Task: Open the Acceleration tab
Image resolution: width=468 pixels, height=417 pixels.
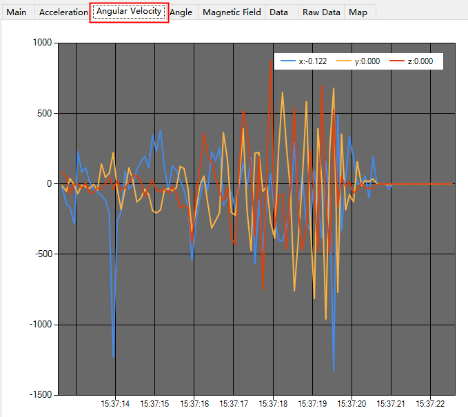Action: (x=63, y=12)
